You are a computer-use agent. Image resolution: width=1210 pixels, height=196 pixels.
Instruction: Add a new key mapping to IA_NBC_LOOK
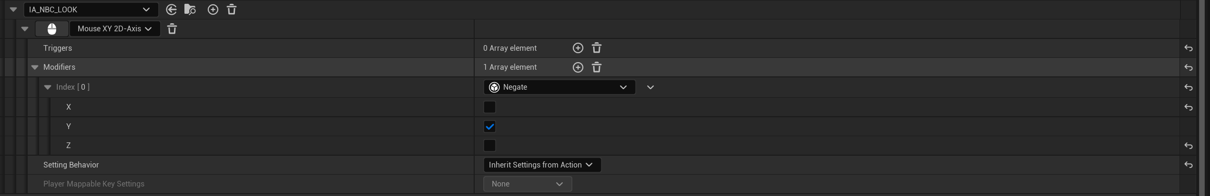213,9
